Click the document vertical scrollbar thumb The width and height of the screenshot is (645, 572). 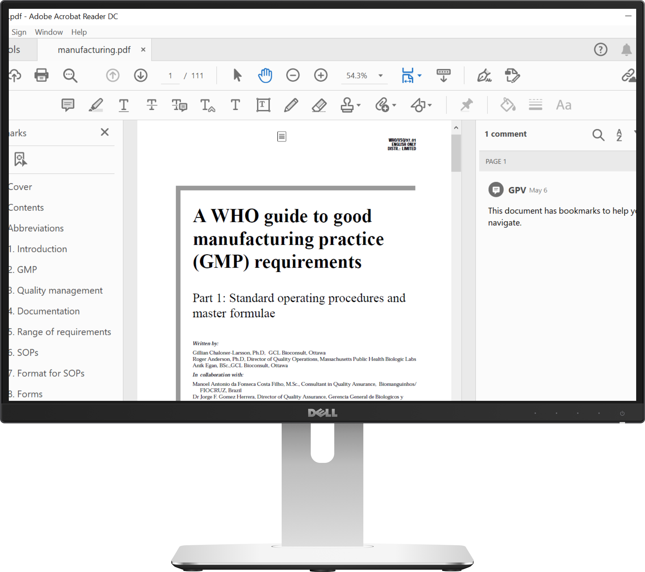(456, 153)
